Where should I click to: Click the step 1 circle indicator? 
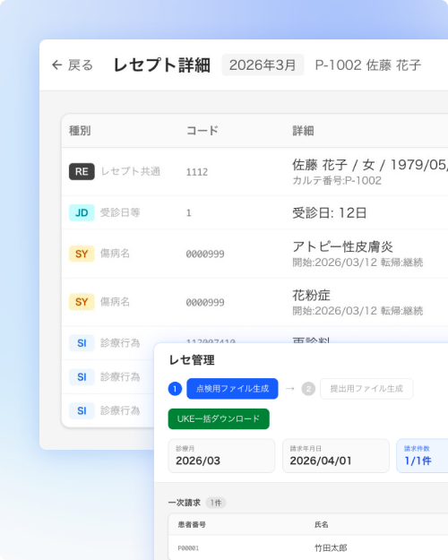coord(175,389)
